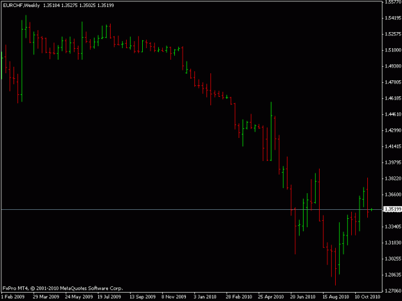402x301 pixels.
Task: Click the 1.31830 price axis value
Action: [393, 243]
